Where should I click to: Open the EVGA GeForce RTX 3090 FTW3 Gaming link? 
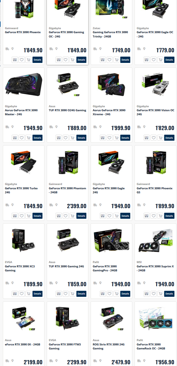point(65,347)
